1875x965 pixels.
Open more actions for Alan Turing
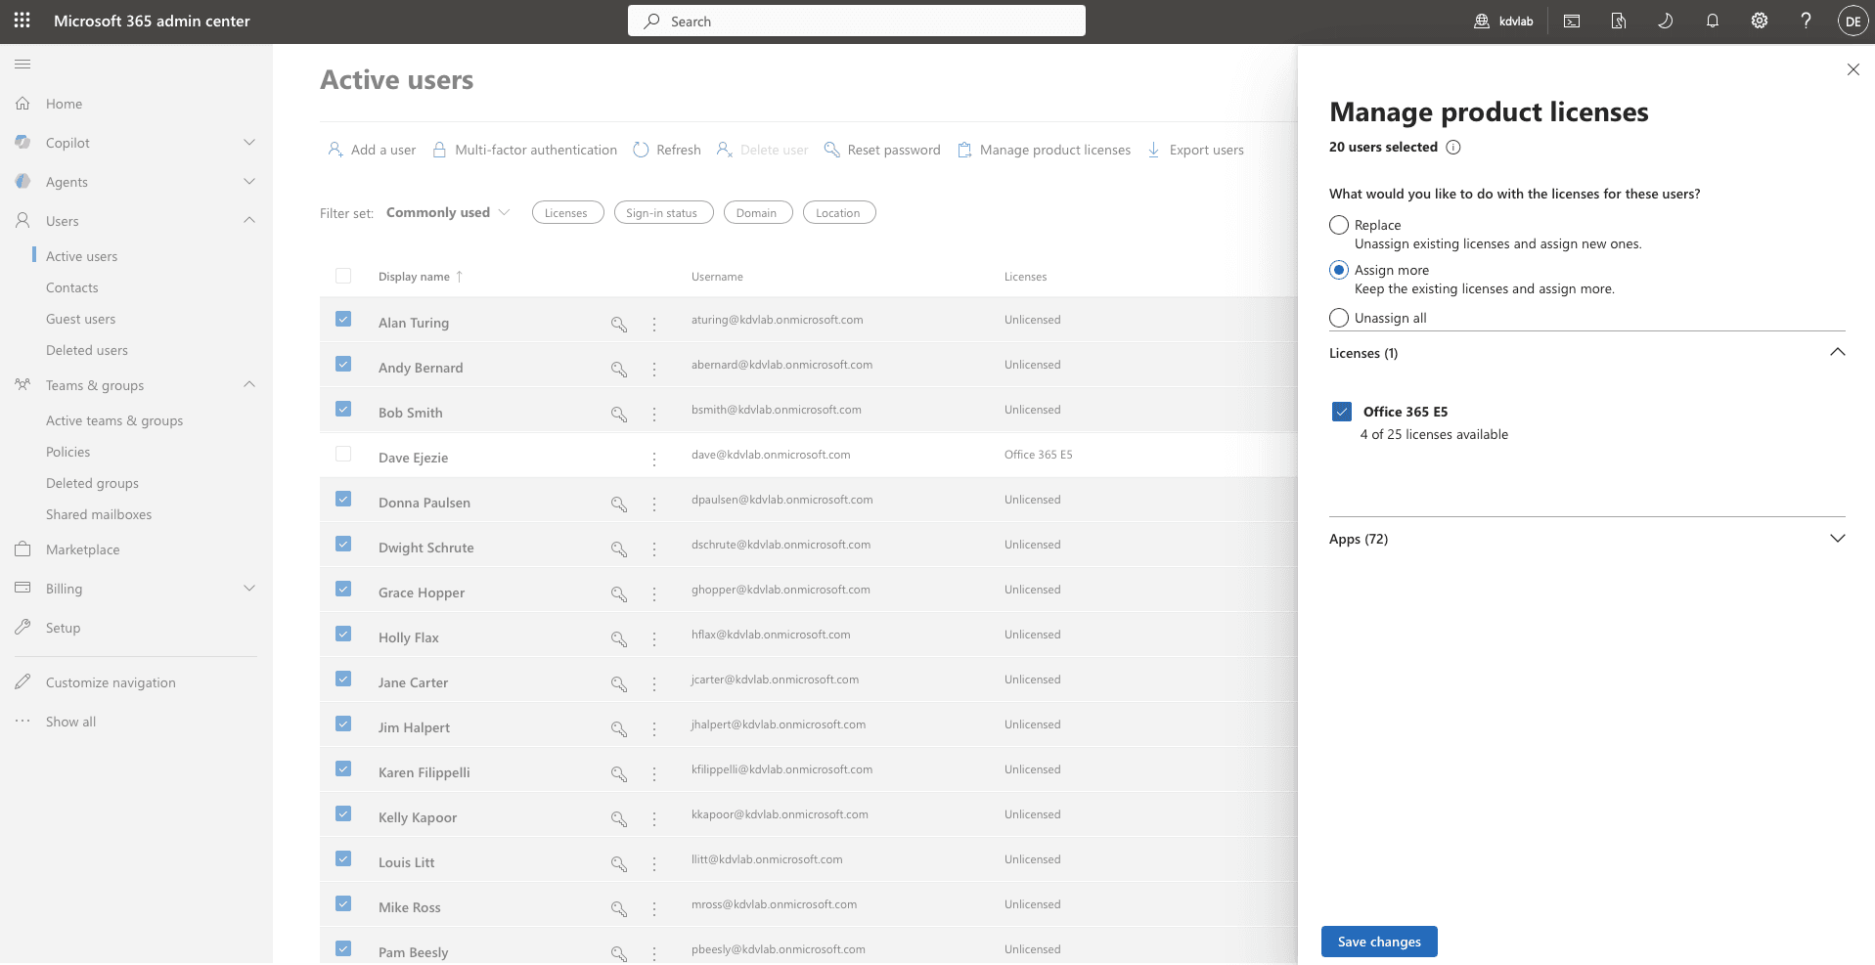click(x=654, y=324)
